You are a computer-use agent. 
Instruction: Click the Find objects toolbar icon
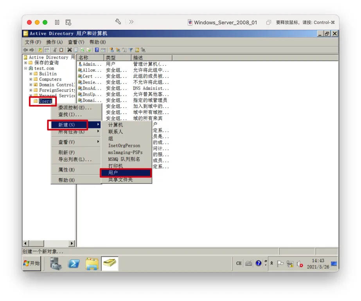[137, 50]
